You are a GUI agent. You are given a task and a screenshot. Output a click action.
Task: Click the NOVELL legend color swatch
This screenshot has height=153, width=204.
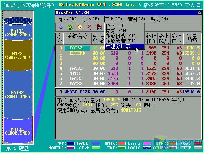point(70,148)
